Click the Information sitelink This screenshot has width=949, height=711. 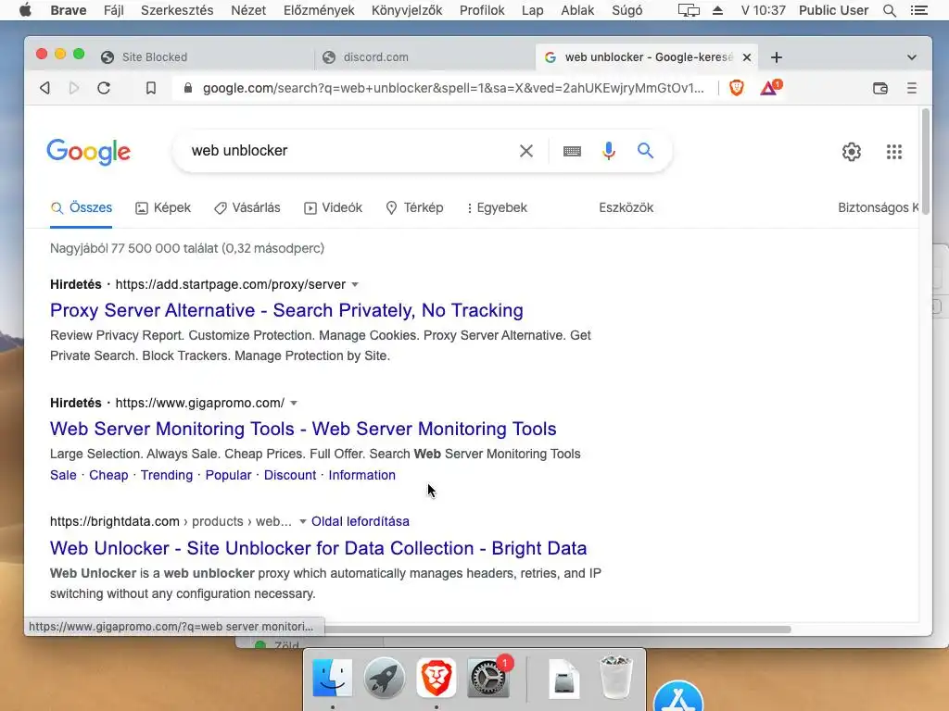[362, 475]
